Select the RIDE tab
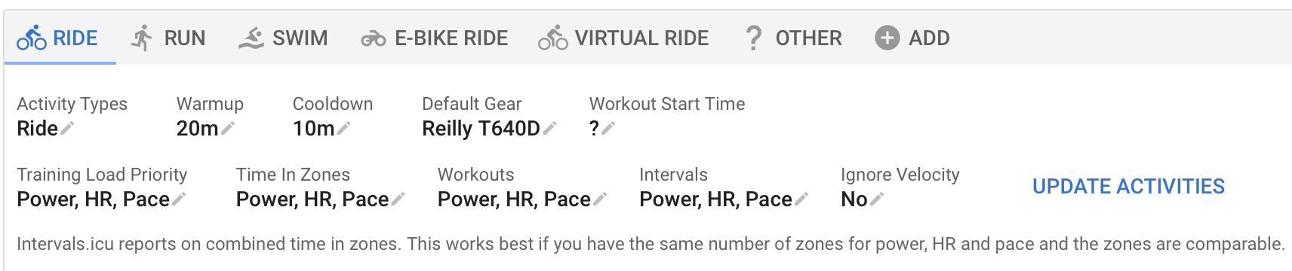The height and width of the screenshot is (271, 1292). pos(57,38)
